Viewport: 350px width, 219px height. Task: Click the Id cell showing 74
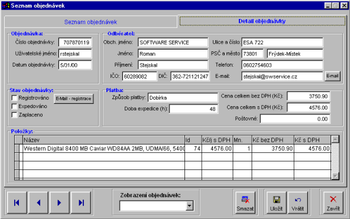point(193,149)
